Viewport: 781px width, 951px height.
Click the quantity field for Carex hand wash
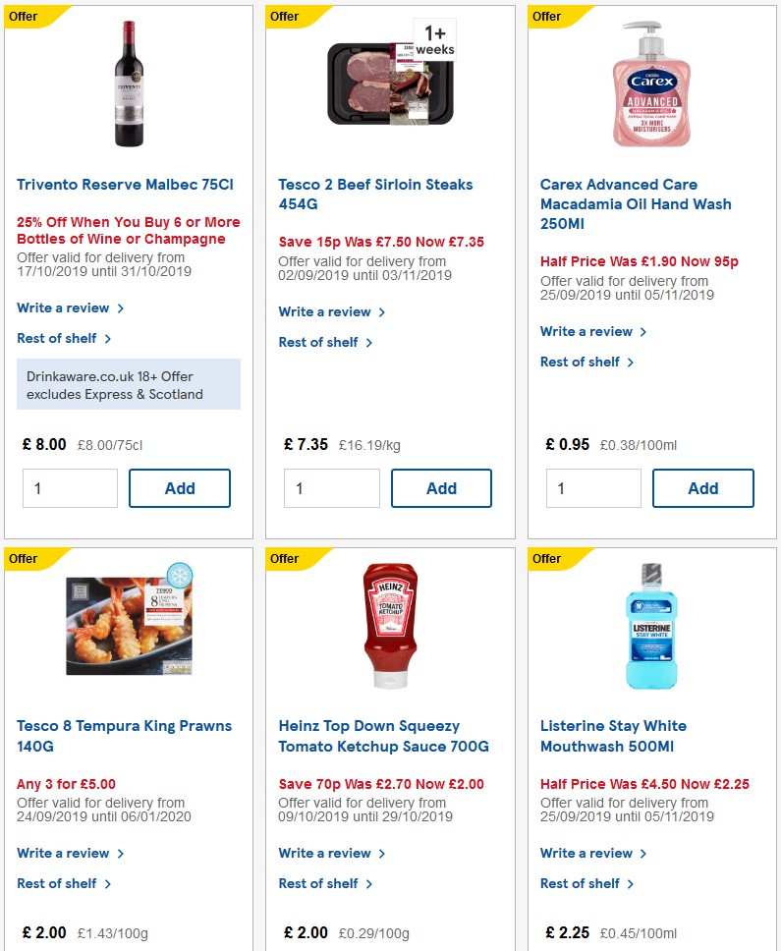tap(593, 487)
